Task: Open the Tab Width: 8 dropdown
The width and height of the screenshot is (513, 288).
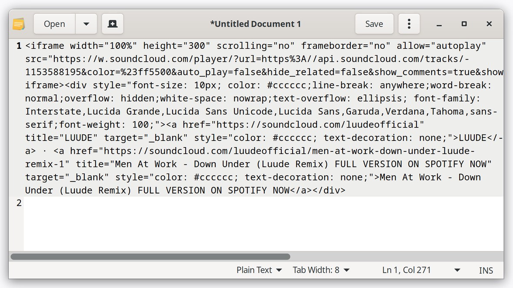Action: [321, 270]
